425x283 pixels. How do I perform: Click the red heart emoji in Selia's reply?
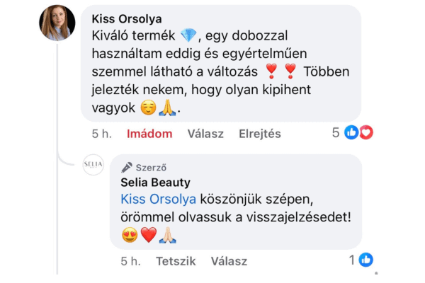[x=148, y=236]
